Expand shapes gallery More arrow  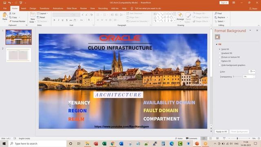175,21
